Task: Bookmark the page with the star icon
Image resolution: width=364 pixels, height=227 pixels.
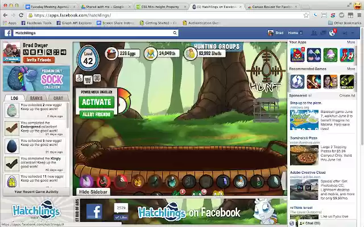Action: click(306, 15)
